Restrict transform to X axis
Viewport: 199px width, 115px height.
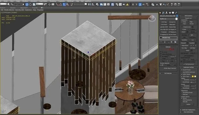pos(133,5)
